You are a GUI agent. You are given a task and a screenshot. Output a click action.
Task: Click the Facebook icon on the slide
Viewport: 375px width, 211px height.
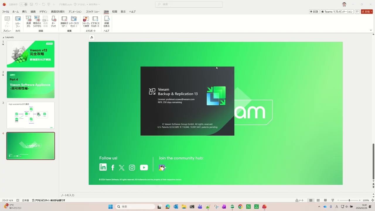(113, 168)
